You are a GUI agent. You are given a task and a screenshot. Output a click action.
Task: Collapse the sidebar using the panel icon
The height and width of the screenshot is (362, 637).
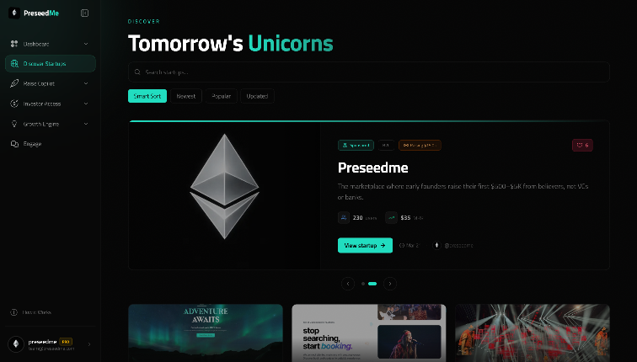(x=84, y=13)
